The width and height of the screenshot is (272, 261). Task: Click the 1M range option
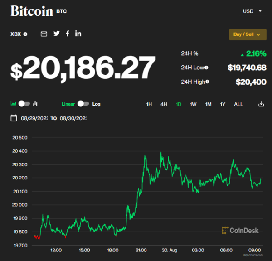pyautogui.click(x=208, y=104)
